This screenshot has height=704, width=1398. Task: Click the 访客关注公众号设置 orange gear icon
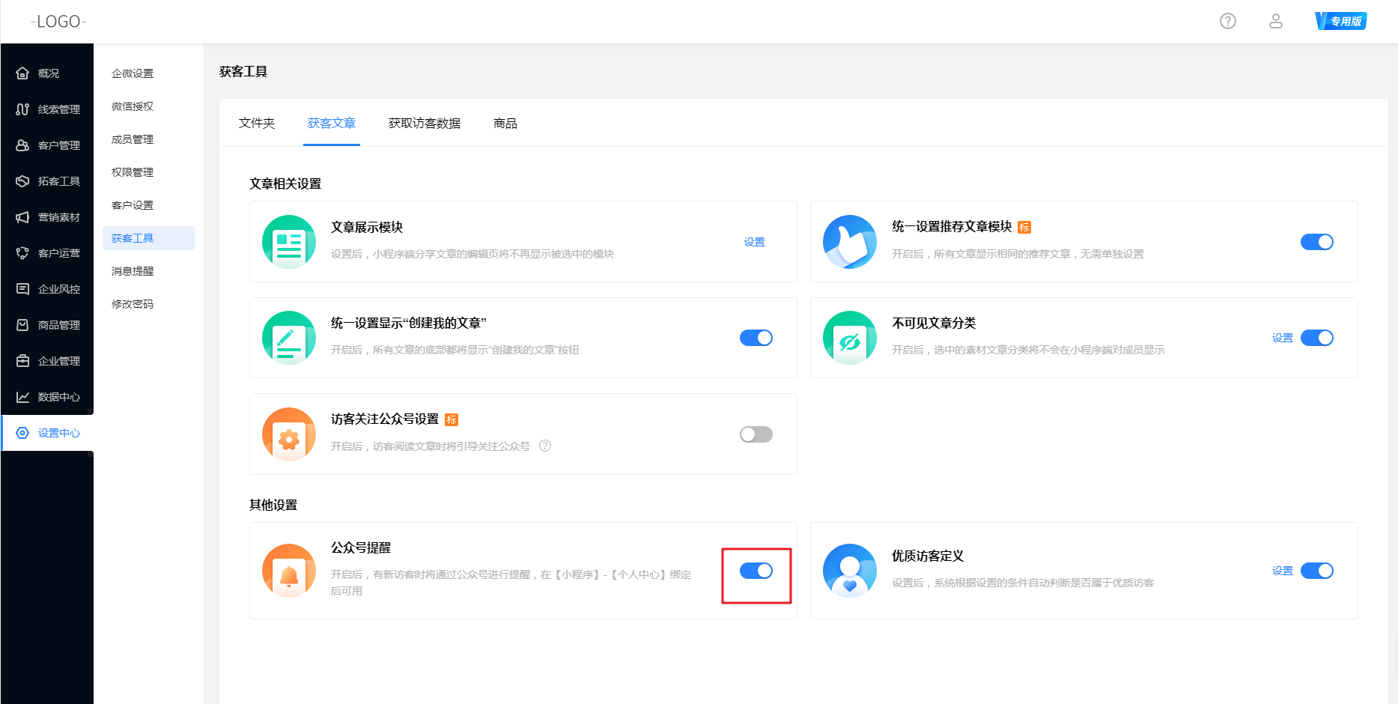tap(289, 434)
